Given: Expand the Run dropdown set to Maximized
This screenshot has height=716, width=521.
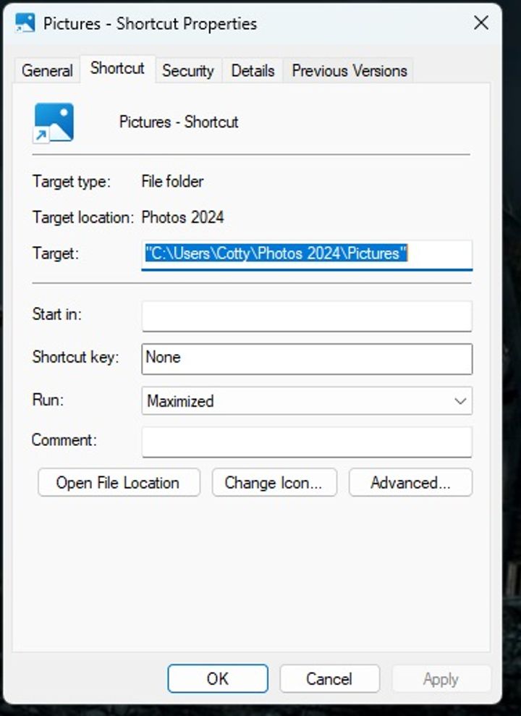Looking at the screenshot, I should [307, 400].
